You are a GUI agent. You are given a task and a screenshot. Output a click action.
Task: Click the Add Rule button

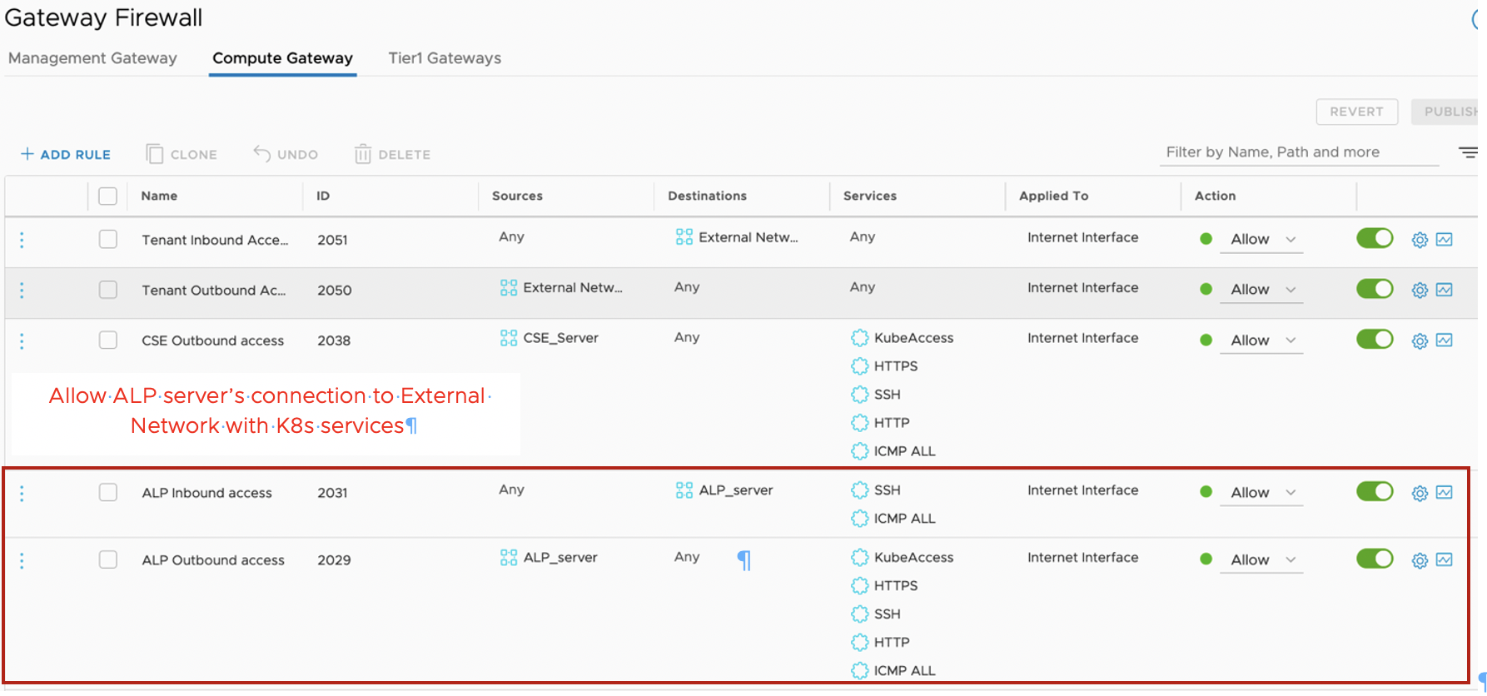66,154
